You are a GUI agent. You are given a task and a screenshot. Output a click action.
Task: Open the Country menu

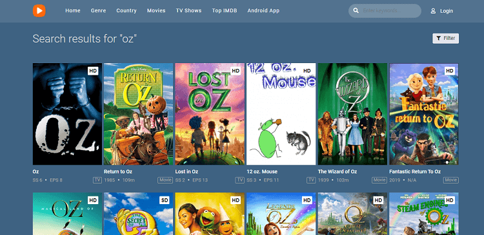click(x=126, y=10)
